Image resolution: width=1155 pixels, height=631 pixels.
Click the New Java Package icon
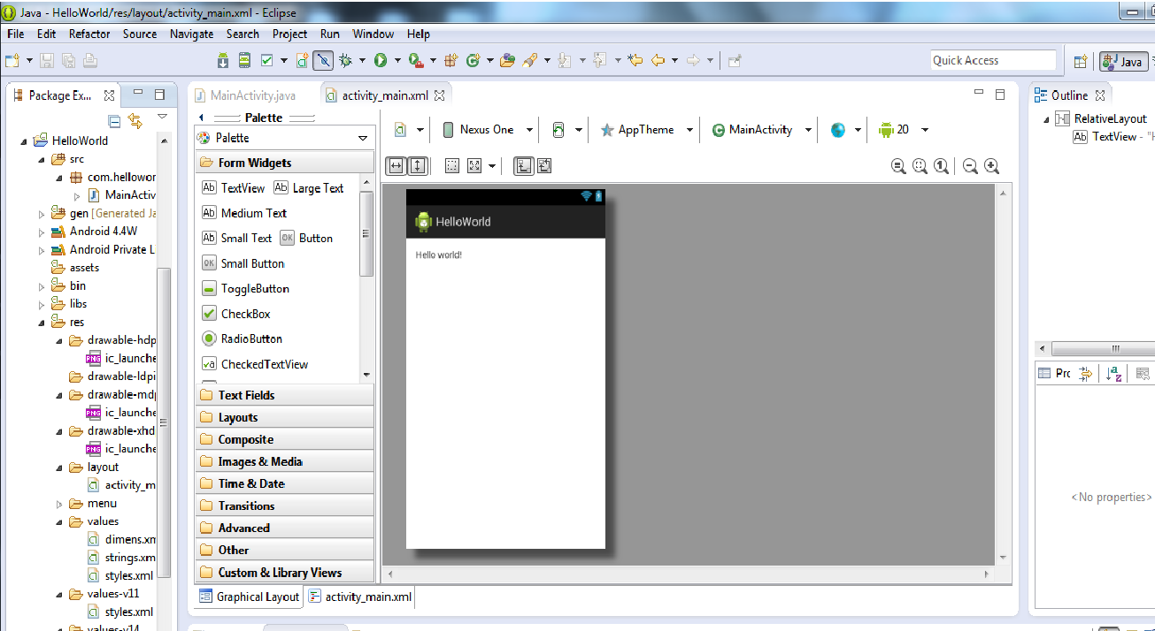(450, 60)
